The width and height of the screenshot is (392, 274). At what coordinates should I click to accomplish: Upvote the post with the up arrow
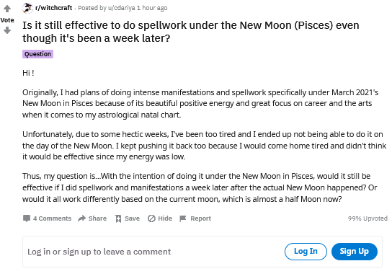pyautogui.click(x=7, y=9)
